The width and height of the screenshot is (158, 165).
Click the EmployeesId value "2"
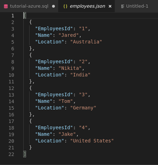83,61
